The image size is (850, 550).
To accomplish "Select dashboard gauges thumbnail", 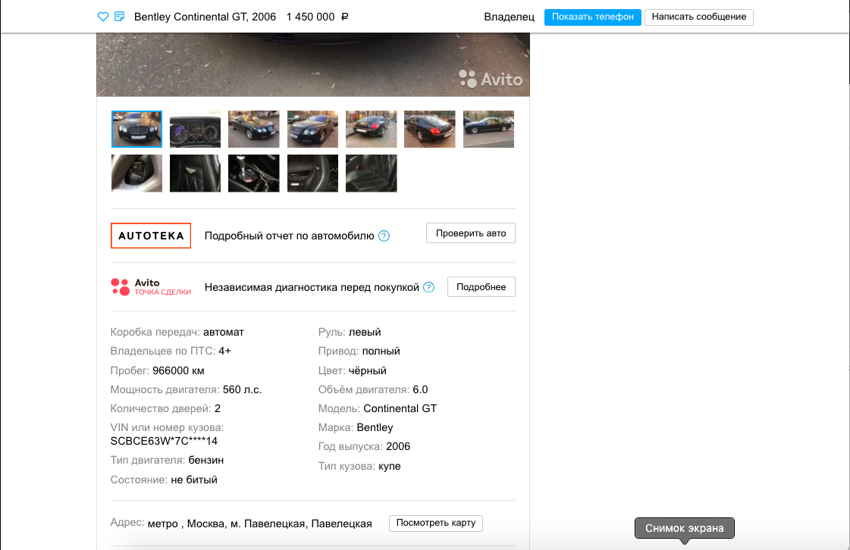I will [x=195, y=129].
